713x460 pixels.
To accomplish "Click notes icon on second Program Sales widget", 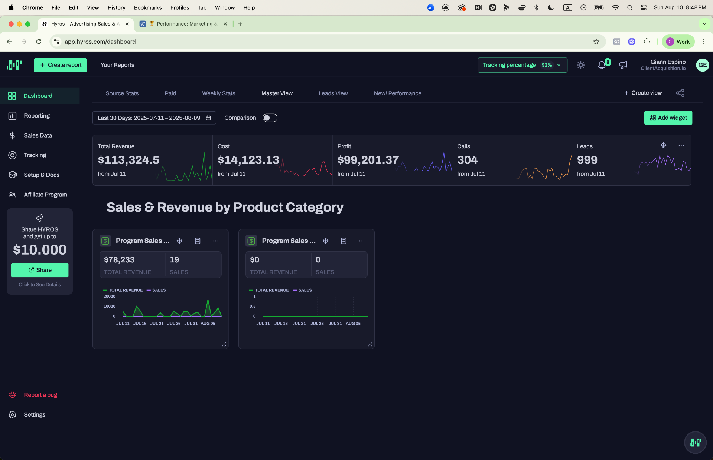I will point(344,241).
